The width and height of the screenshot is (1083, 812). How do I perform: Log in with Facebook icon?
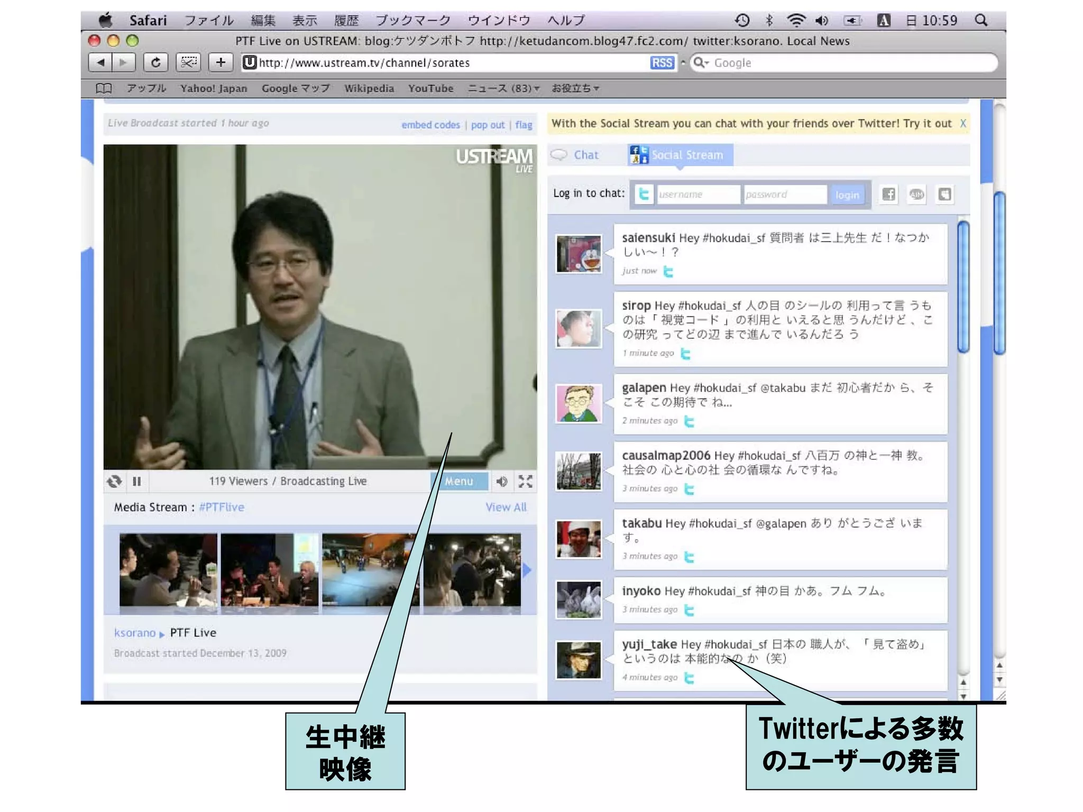[888, 194]
